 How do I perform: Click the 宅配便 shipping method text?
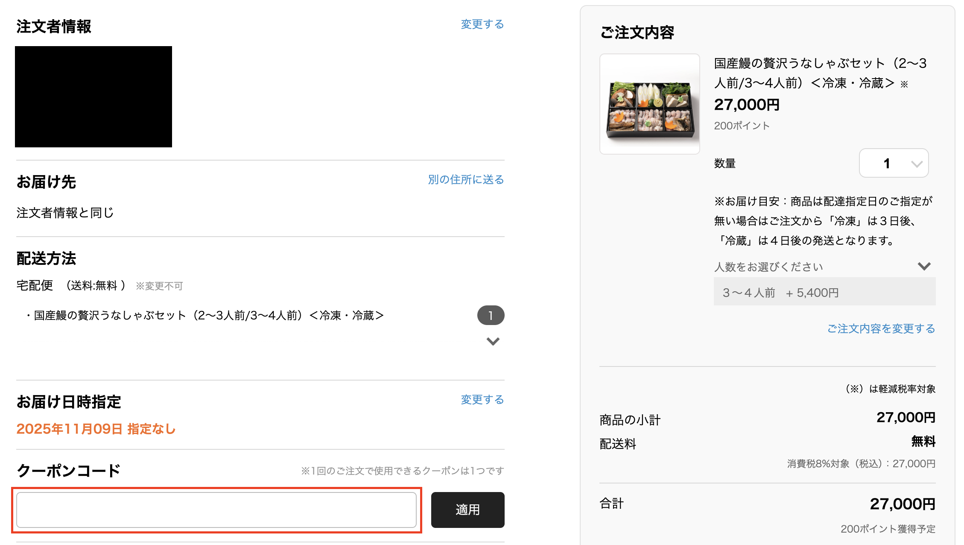click(35, 285)
